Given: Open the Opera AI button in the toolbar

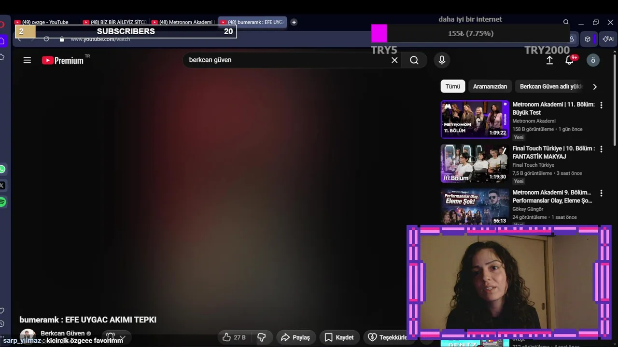Looking at the screenshot, I should [x=608, y=39].
